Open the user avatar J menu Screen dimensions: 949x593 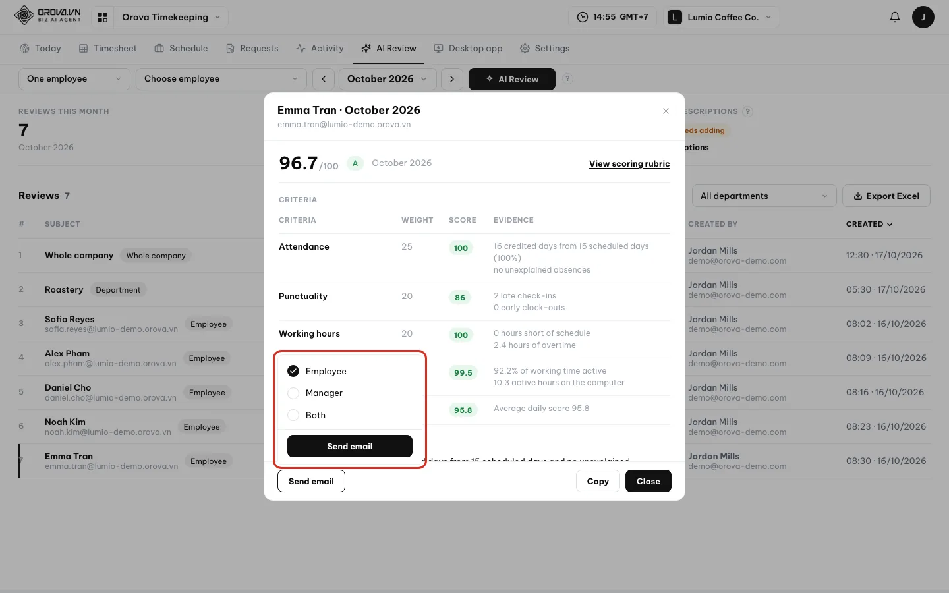click(923, 17)
